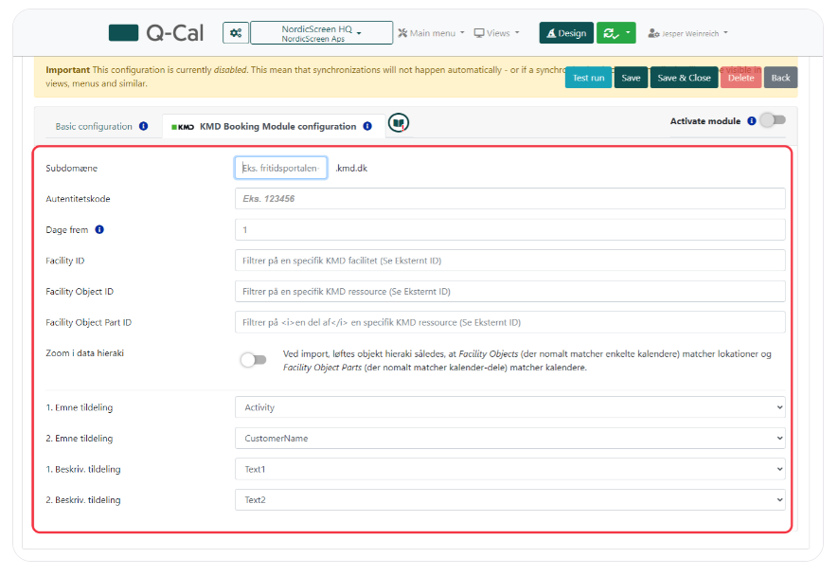Focus the Subdomæne input field
The width and height of the screenshot is (838, 576).
[x=280, y=168]
